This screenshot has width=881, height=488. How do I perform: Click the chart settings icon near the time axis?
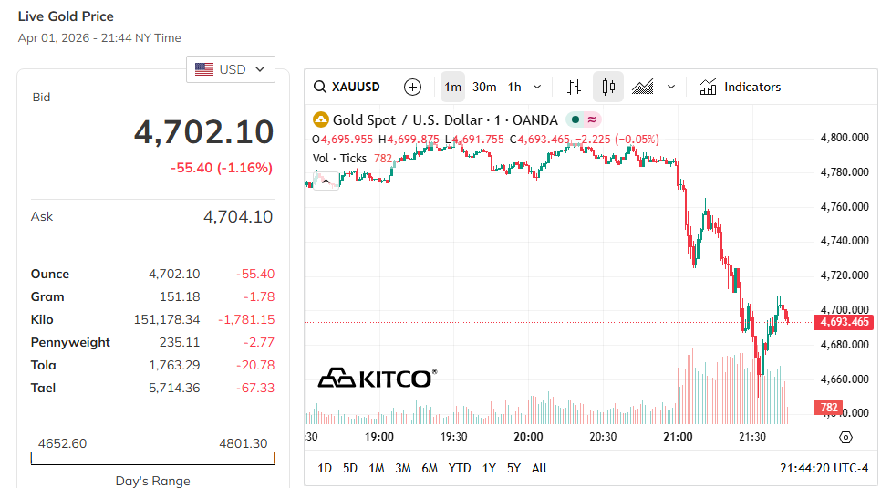[845, 437]
